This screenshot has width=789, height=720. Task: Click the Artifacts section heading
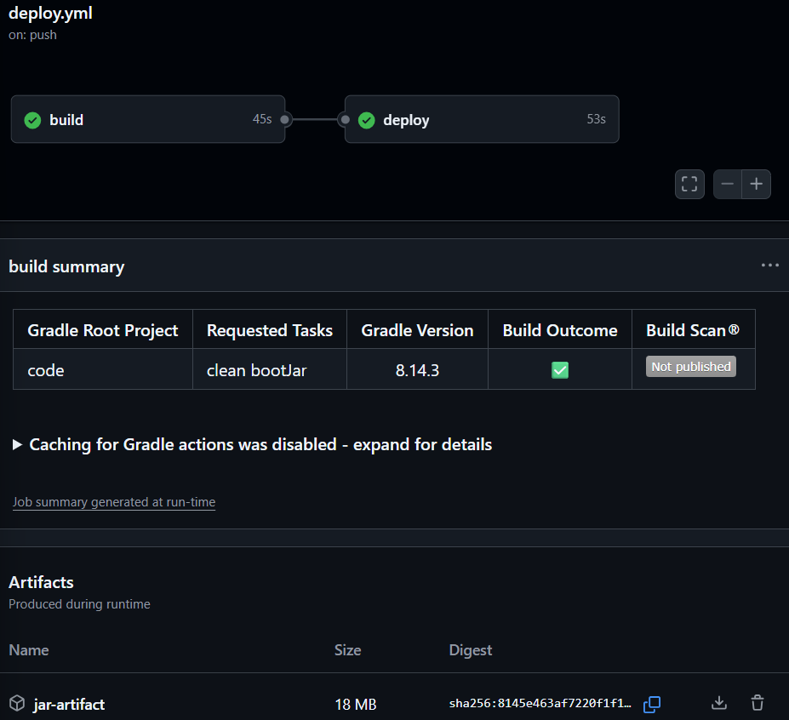tap(41, 582)
